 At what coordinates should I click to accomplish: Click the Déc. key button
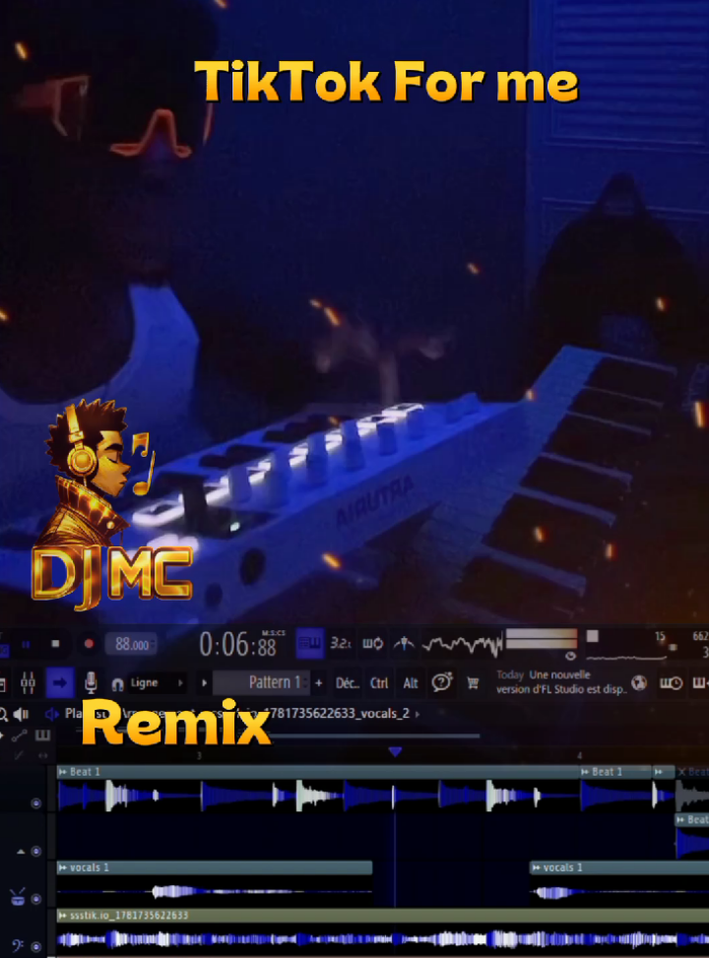[347, 683]
